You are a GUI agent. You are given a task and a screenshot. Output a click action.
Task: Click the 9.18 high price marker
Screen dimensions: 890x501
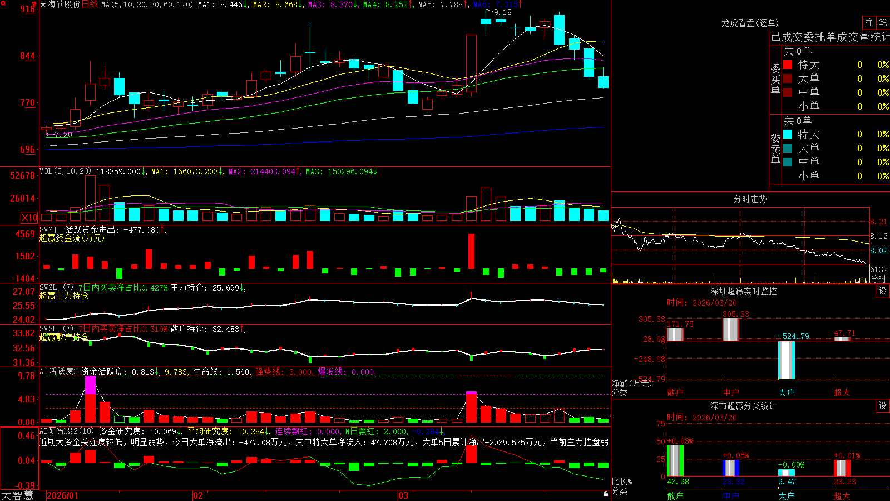pyautogui.click(x=502, y=12)
